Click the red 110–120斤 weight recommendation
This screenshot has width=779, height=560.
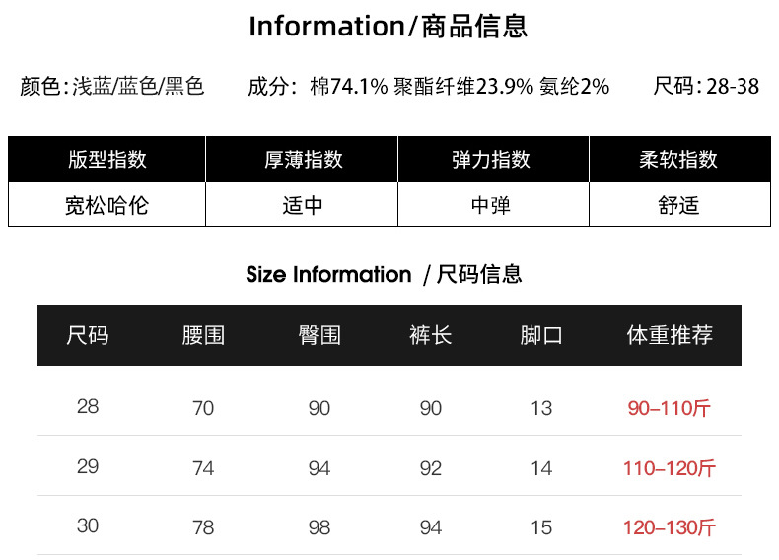click(670, 468)
